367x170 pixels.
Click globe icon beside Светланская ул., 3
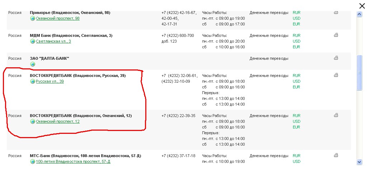(33, 42)
